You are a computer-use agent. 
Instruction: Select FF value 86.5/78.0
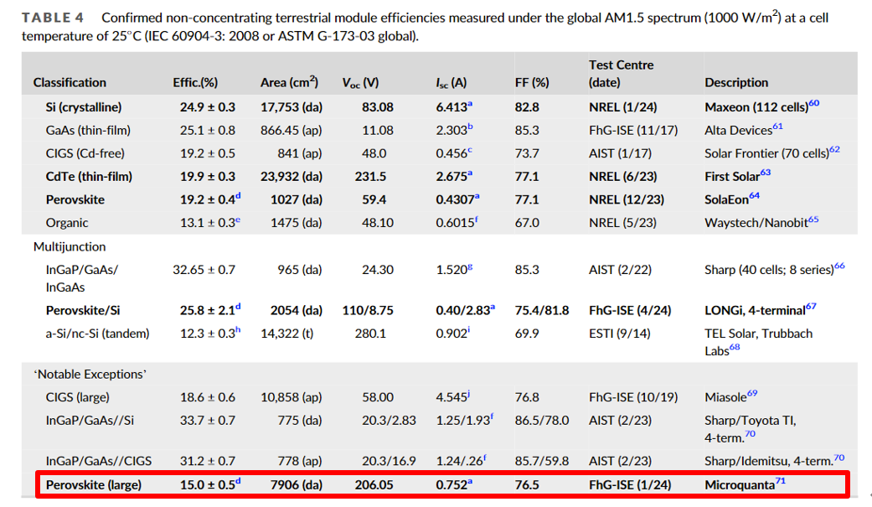click(x=542, y=420)
